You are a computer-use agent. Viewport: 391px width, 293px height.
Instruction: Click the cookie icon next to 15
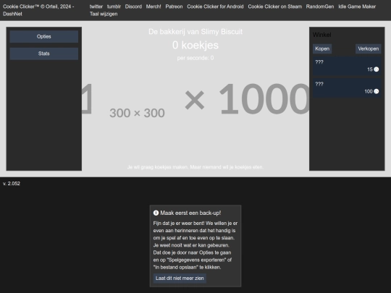pos(377,69)
